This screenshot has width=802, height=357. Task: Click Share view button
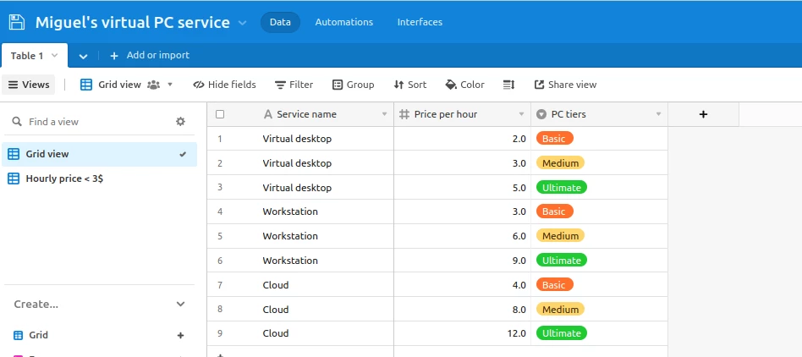(x=565, y=85)
